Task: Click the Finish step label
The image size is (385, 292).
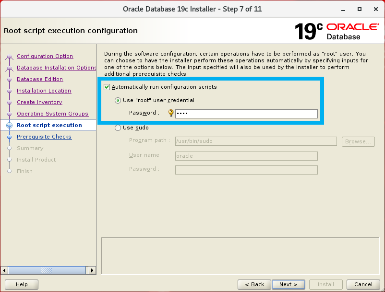Action: (24, 171)
